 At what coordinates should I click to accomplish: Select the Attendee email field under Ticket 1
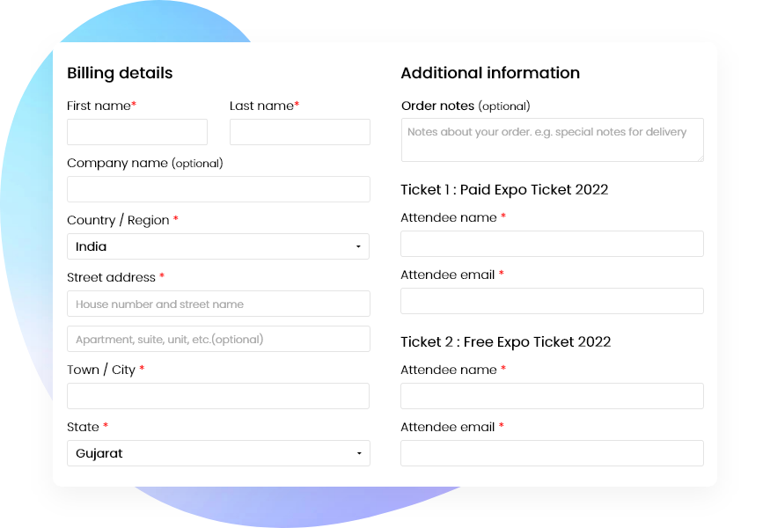coord(552,301)
